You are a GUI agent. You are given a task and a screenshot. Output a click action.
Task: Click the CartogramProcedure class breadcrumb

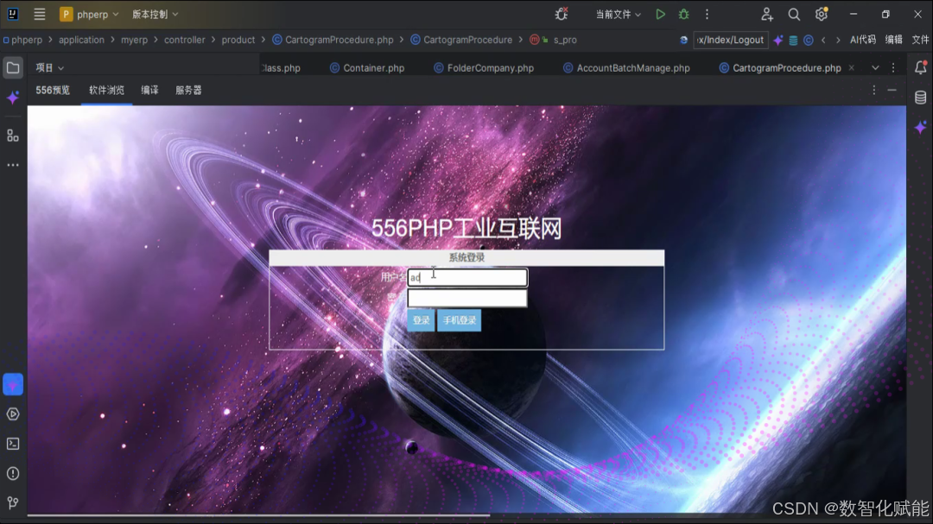461,40
